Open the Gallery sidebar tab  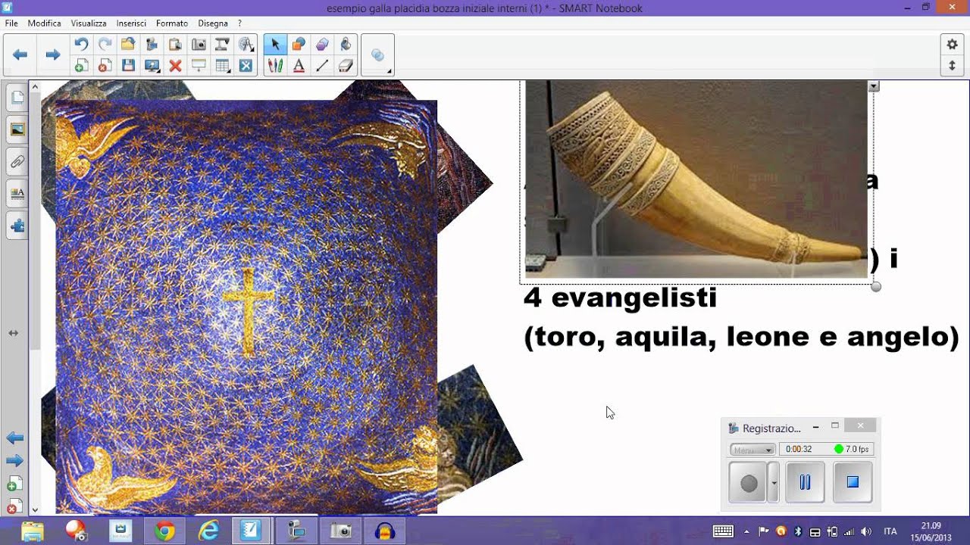[x=17, y=129]
